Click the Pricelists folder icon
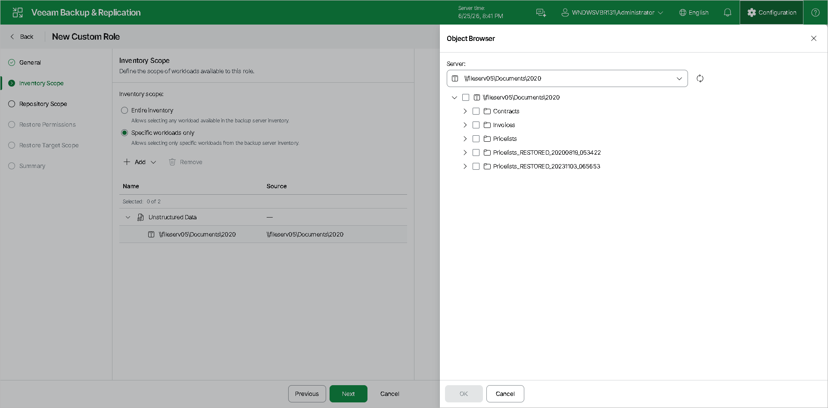The height and width of the screenshot is (408, 828). point(487,139)
